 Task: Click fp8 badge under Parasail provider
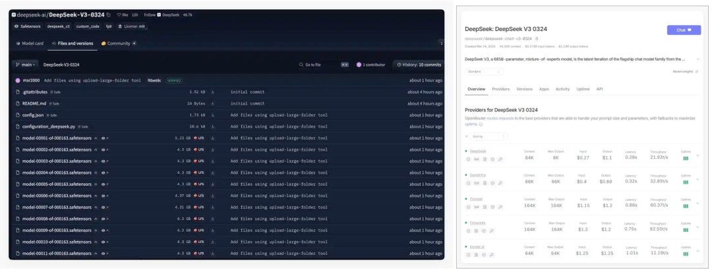[x=477, y=207]
